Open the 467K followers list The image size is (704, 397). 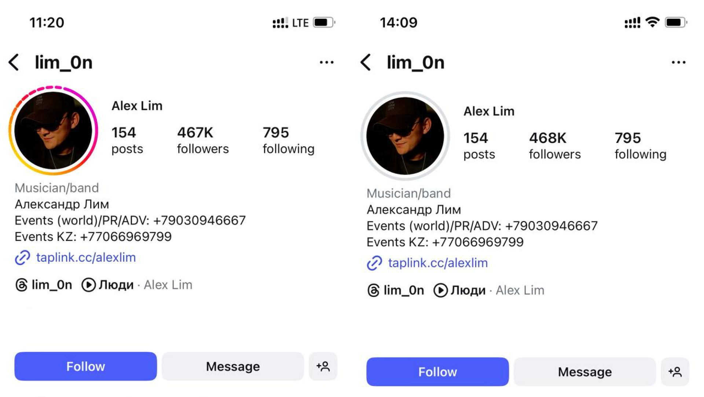(203, 140)
